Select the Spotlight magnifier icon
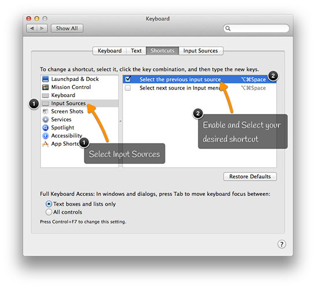Viewport: 316px width, 288px height. click(46, 127)
